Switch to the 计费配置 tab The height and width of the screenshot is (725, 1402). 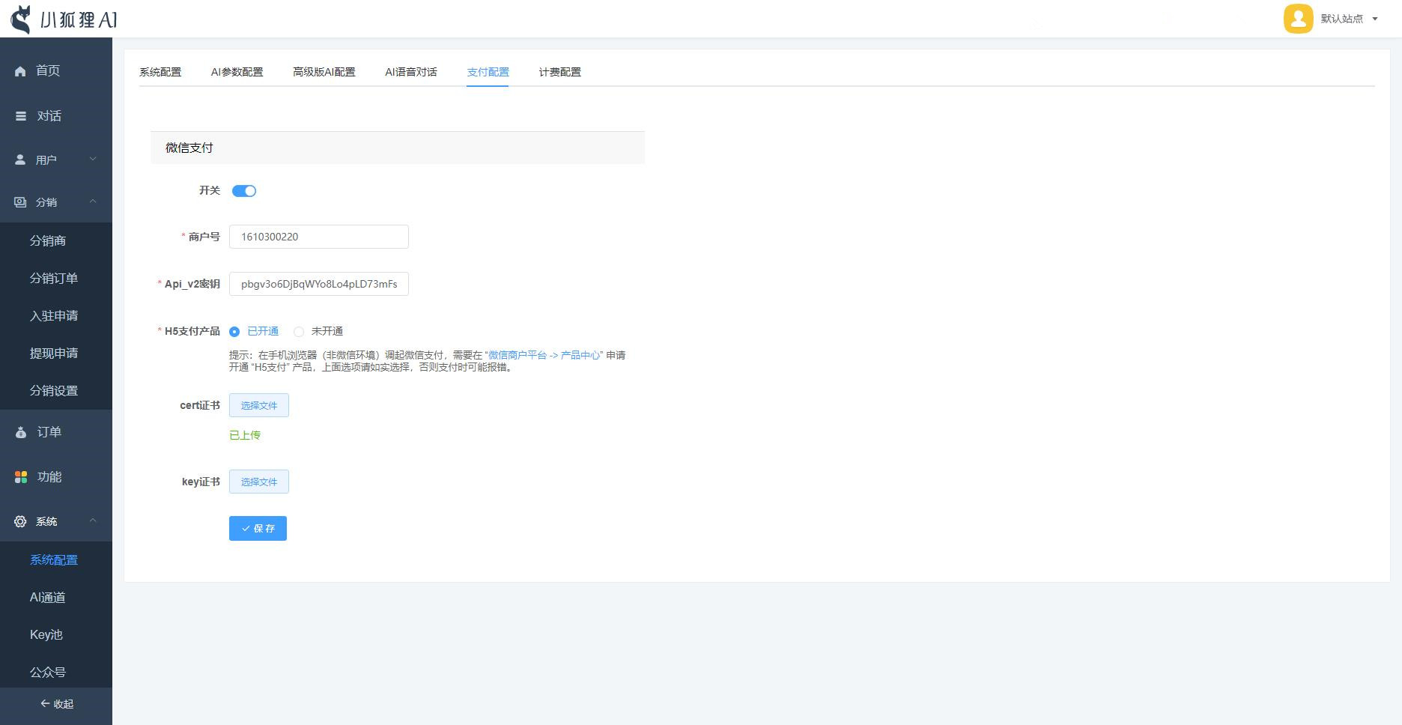[x=559, y=72]
